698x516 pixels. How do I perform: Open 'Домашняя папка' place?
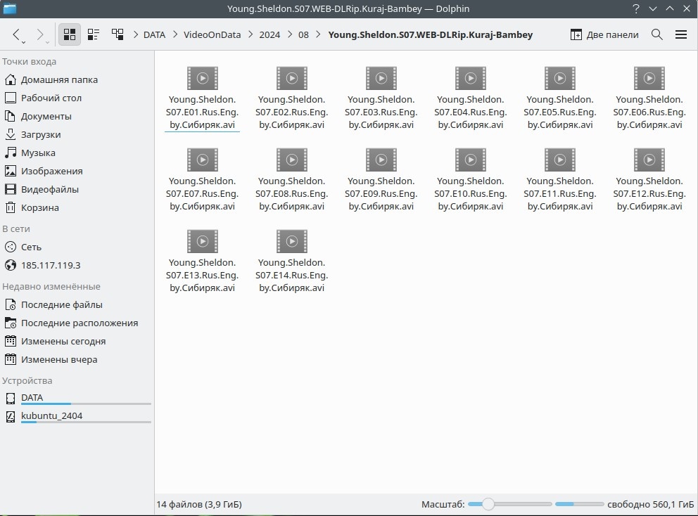tap(77, 79)
